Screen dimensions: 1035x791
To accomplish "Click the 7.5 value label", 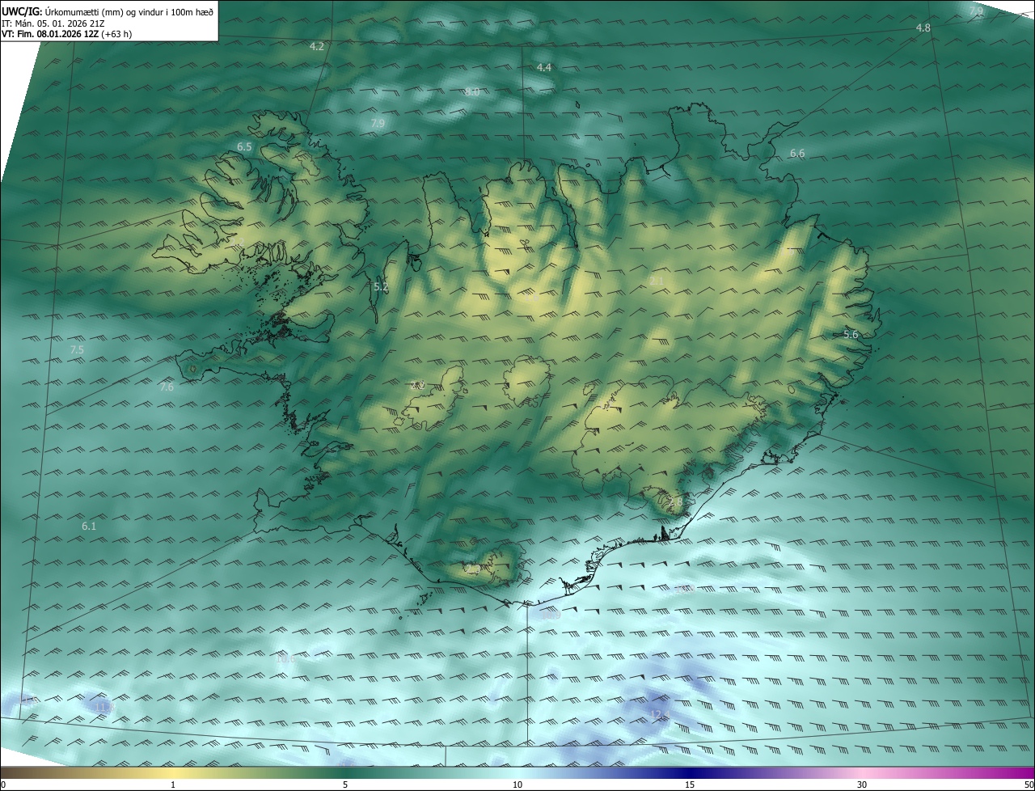I will click(77, 350).
